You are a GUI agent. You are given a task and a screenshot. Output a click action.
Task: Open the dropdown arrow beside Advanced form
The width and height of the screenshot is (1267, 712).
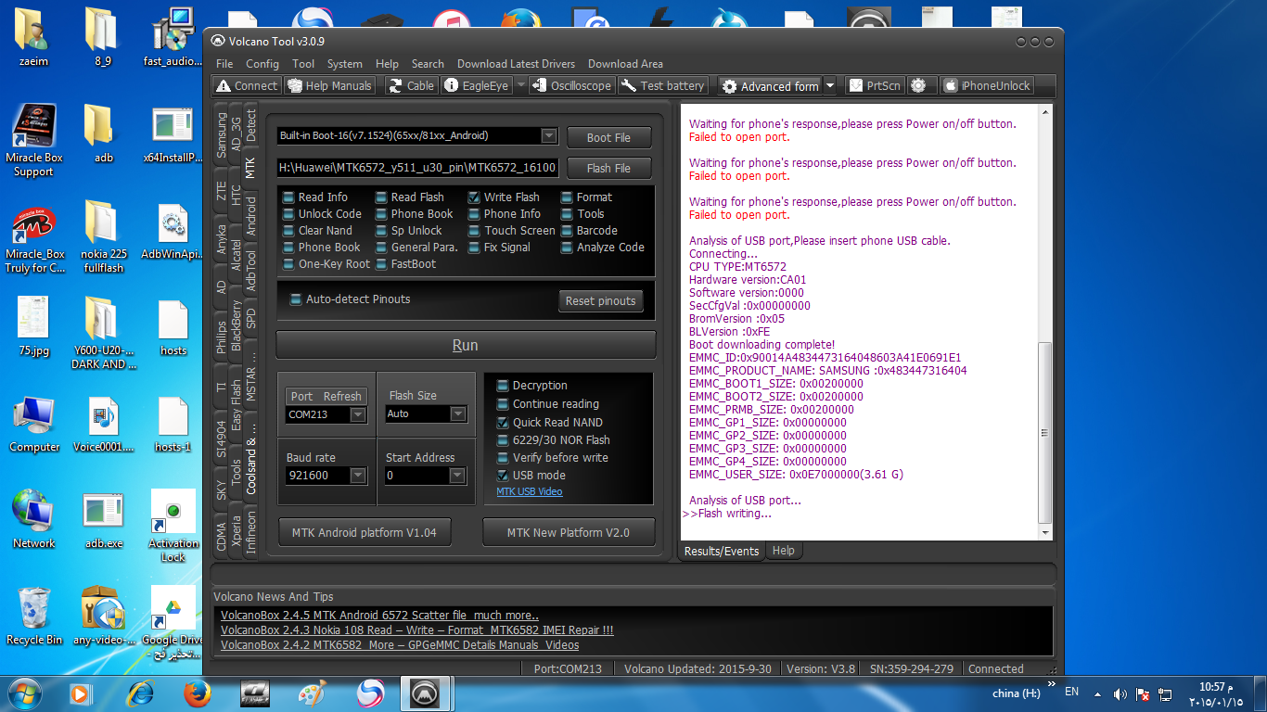830,85
